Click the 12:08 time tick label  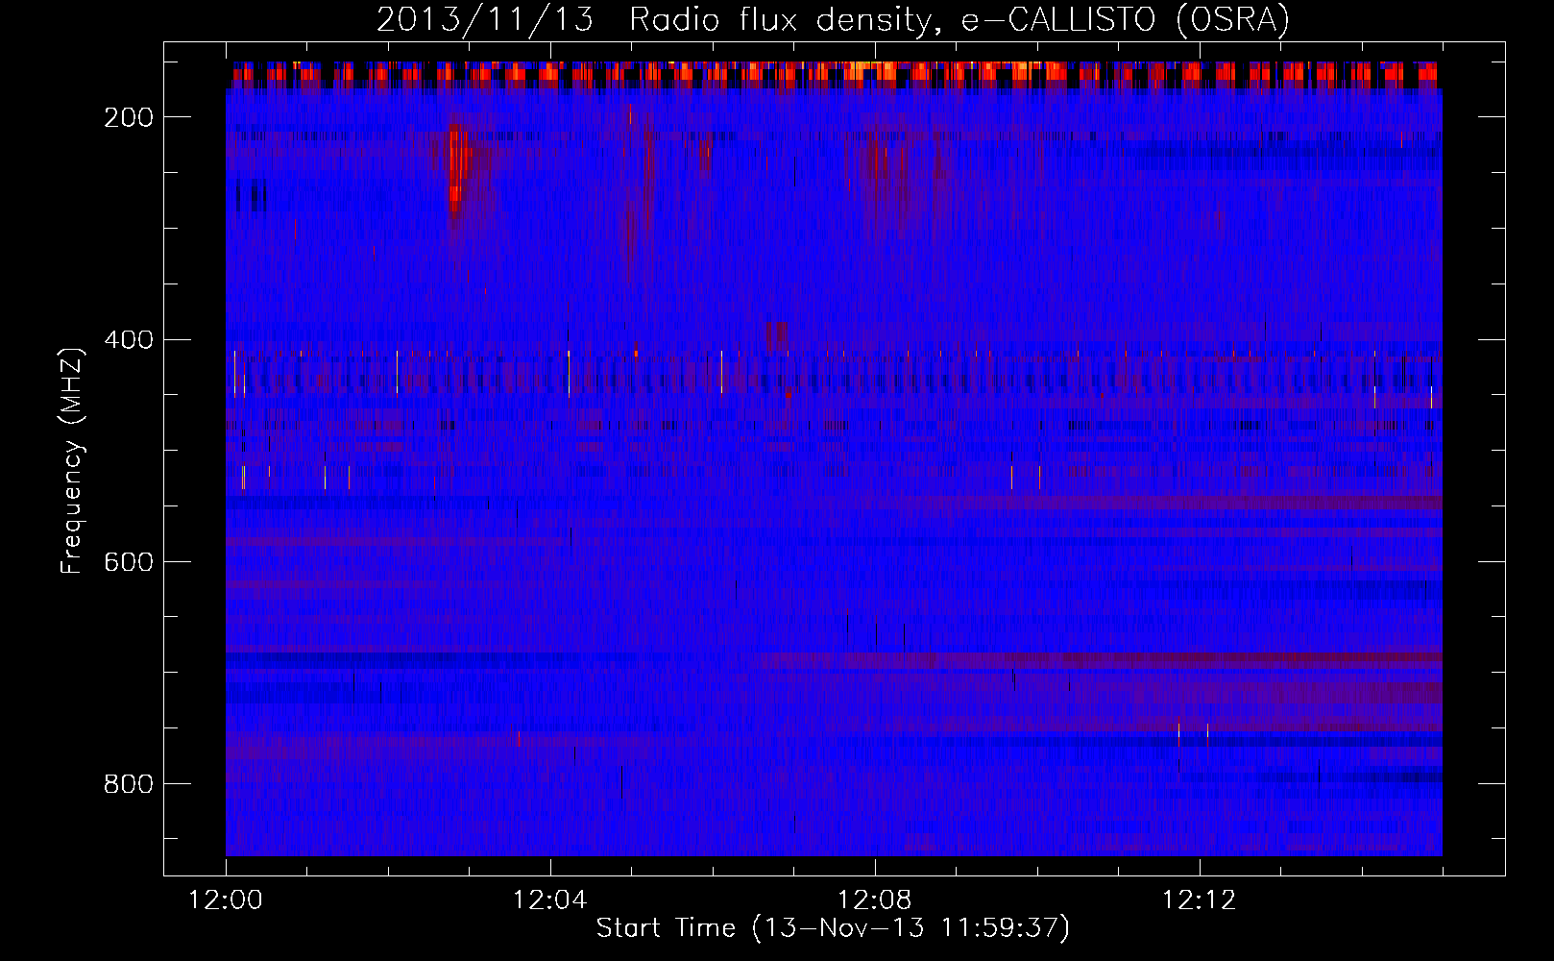pyautogui.click(x=875, y=900)
